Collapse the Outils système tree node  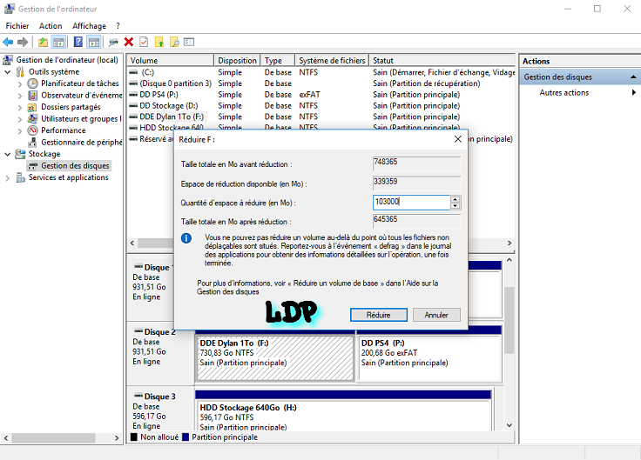(7, 72)
